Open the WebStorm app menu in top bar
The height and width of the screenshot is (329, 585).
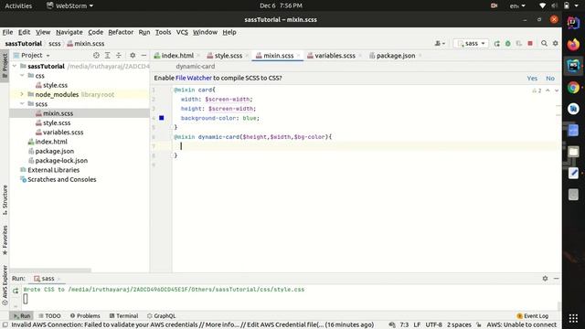pyautogui.click(x=69, y=5)
